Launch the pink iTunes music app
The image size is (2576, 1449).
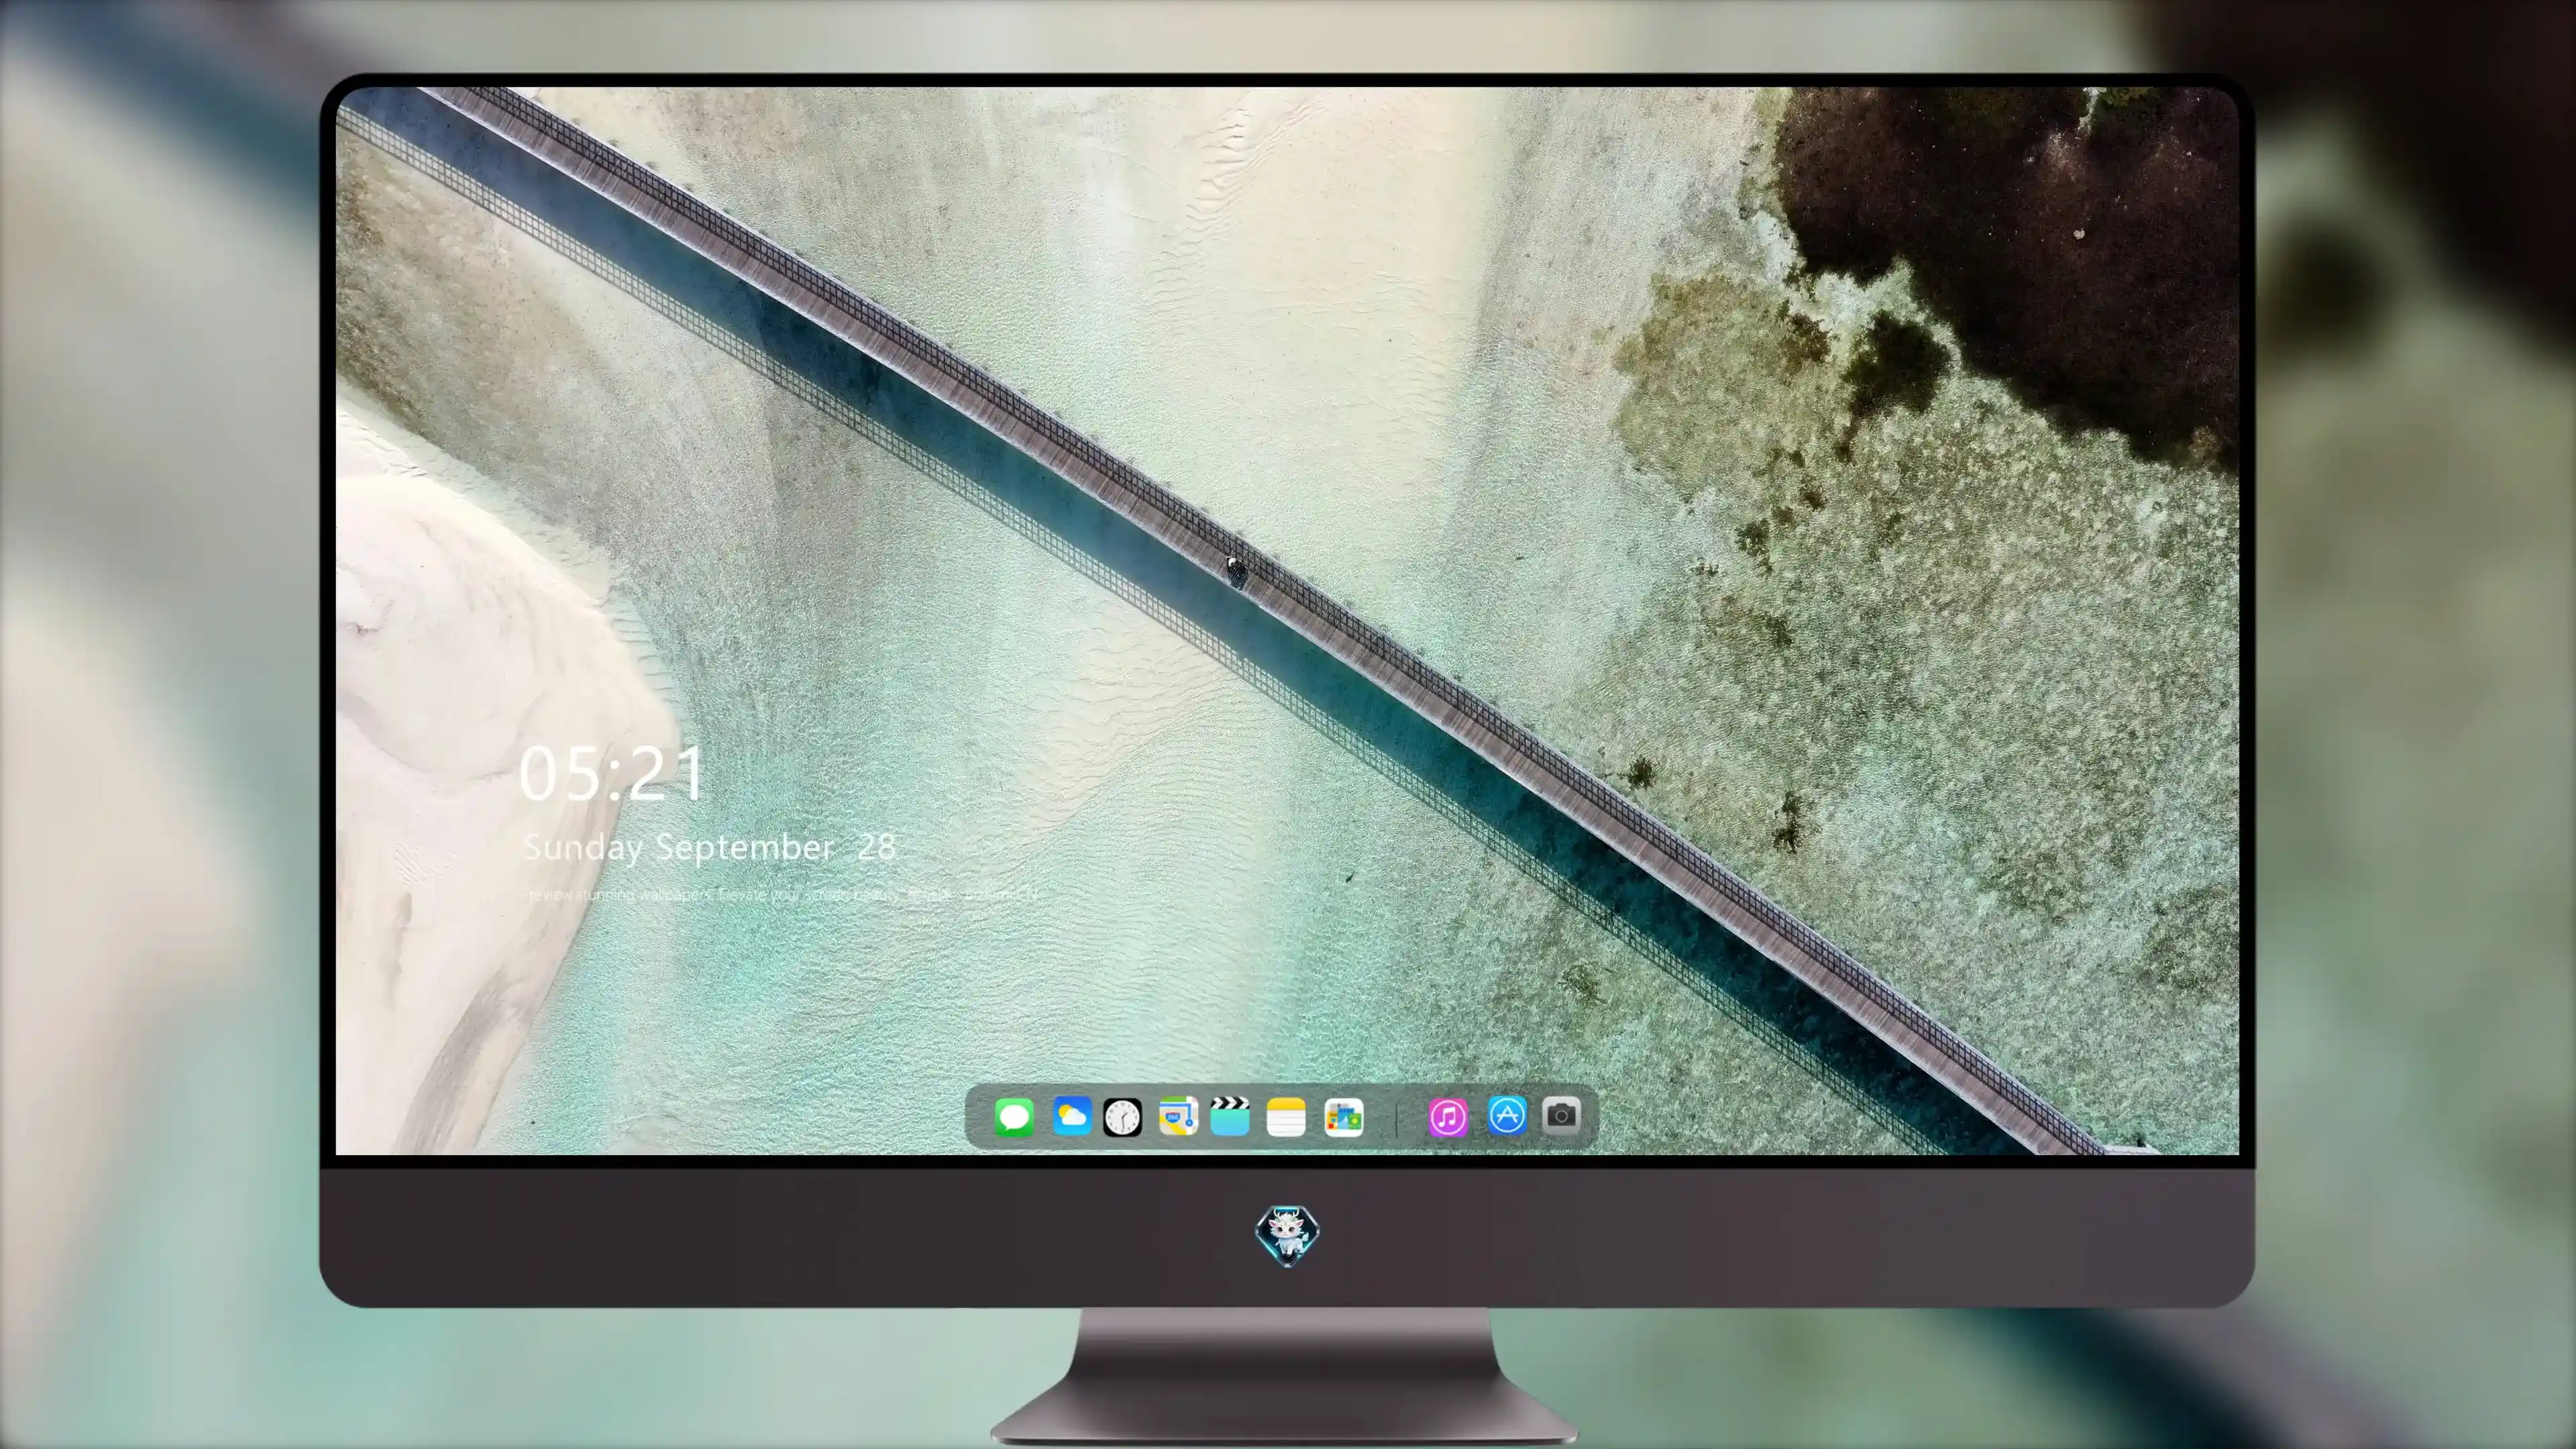(x=1448, y=1117)
